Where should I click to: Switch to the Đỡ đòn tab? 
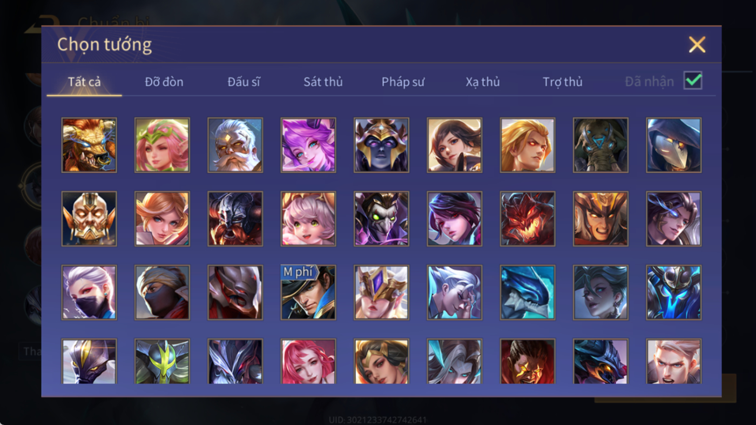point(164,82)
